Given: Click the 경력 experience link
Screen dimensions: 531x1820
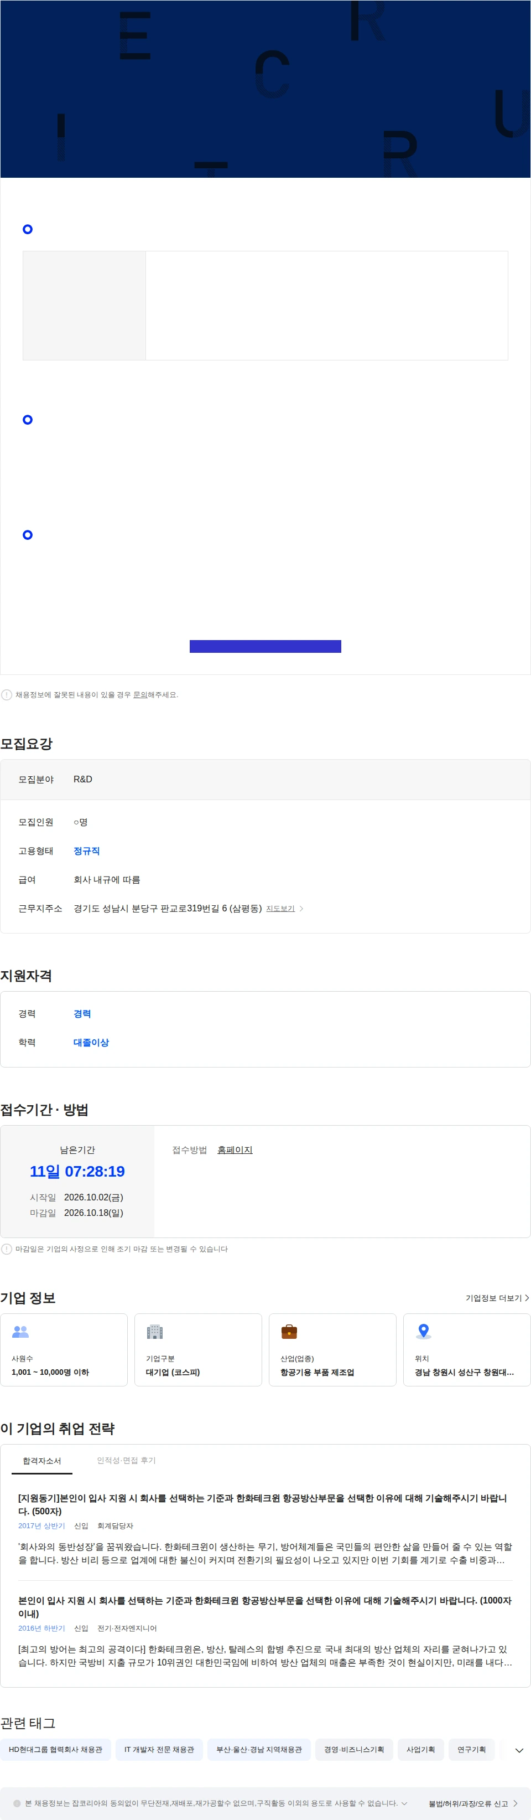Looking at the screenshot, I should [x=82, y=1013].
